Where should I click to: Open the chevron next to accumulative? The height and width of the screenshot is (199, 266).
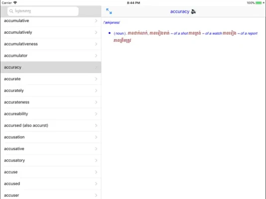96,21
